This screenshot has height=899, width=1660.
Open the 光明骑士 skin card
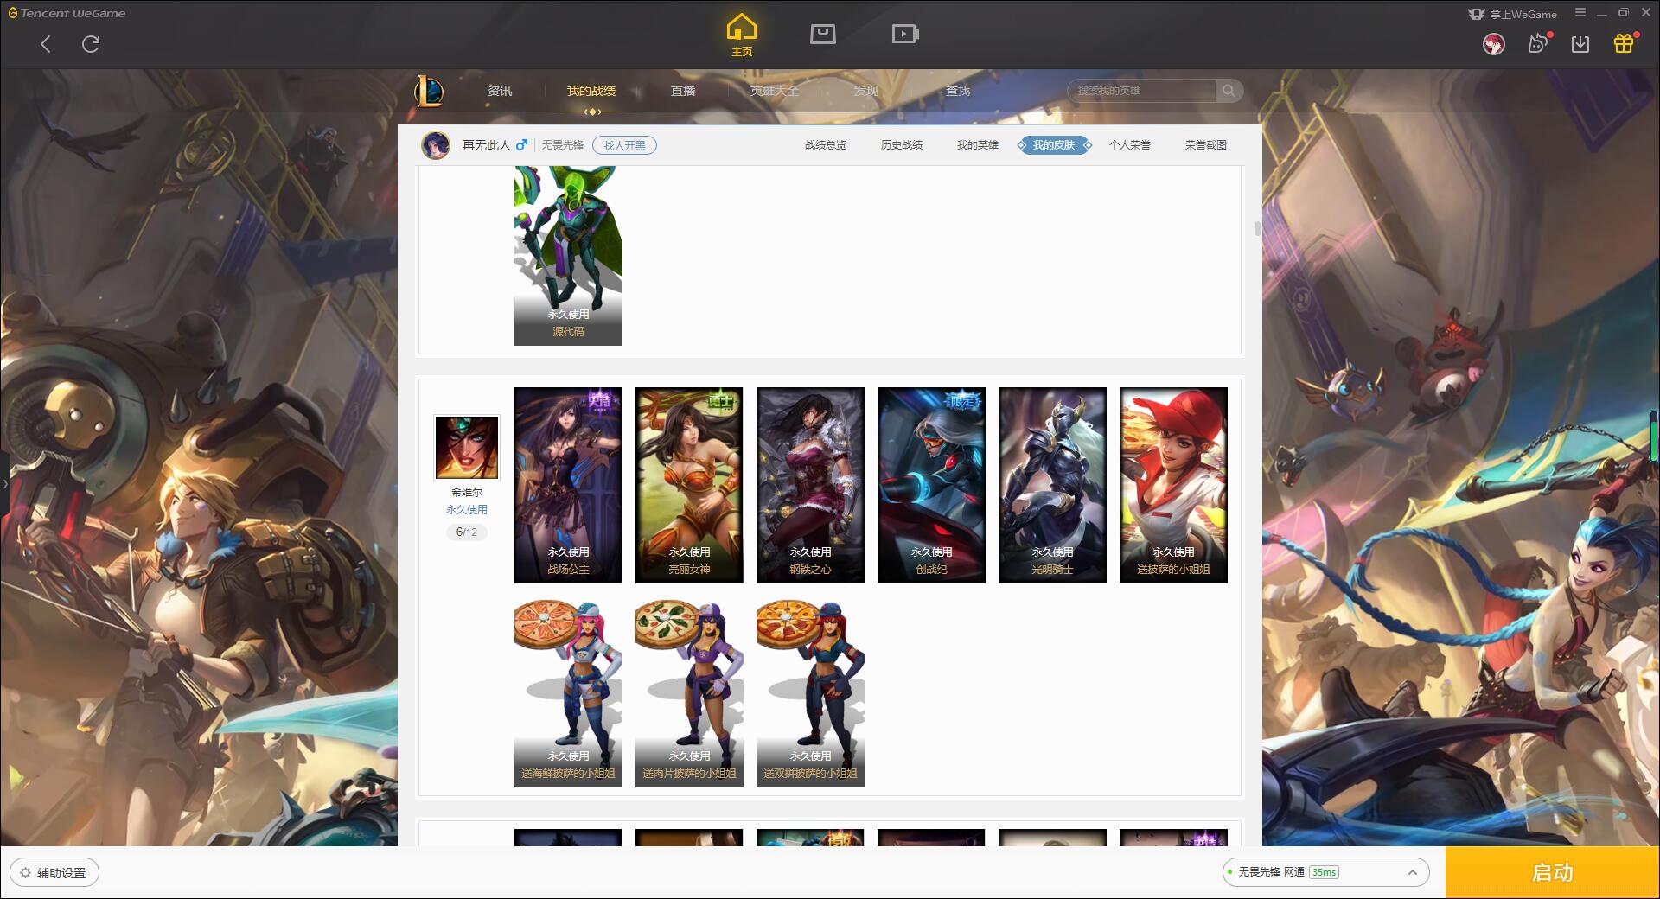[x=1052, y=485]
